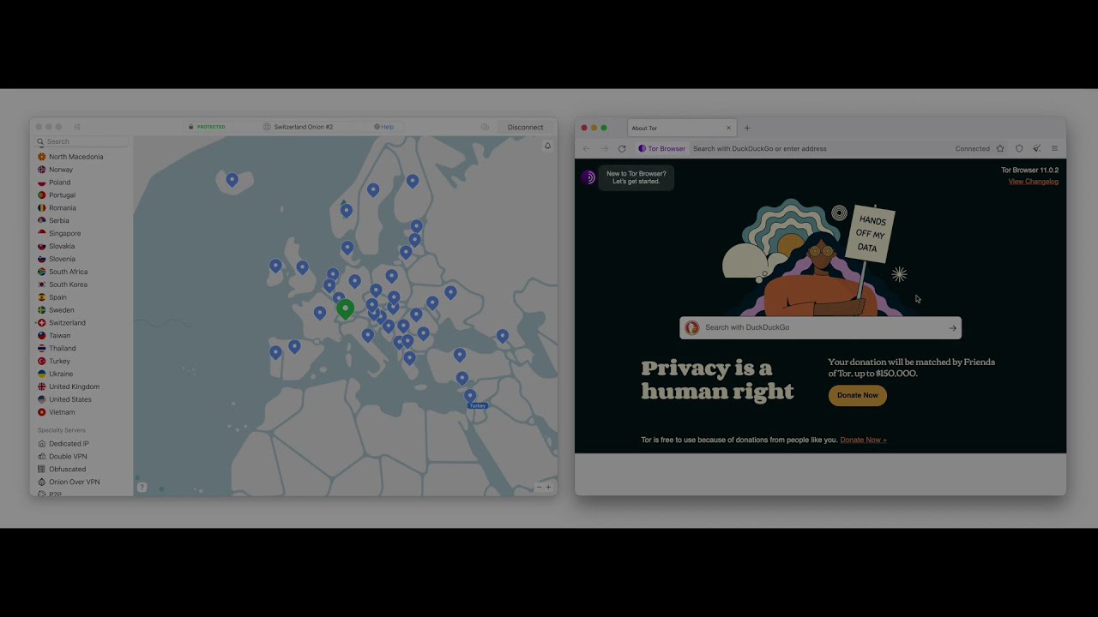Click the Connected status in Tor toolbar

point(972,149)
